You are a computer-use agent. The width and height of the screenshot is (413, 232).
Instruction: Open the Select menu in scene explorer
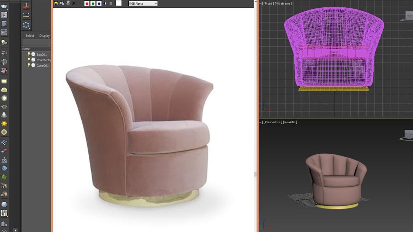pyautogui.click(x=30, y=36)
